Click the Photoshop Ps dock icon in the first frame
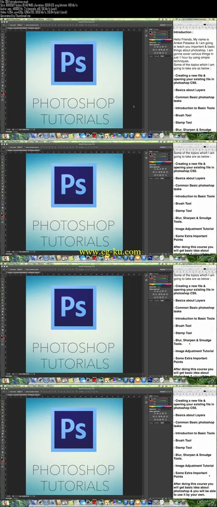Screen dimensions: 217x507 coord(149,136)
